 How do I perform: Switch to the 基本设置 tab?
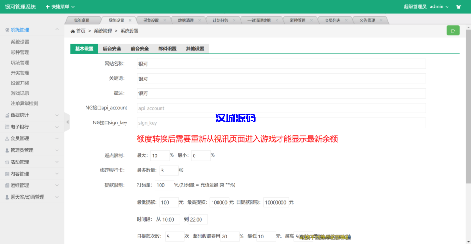[x=85, y=49]
